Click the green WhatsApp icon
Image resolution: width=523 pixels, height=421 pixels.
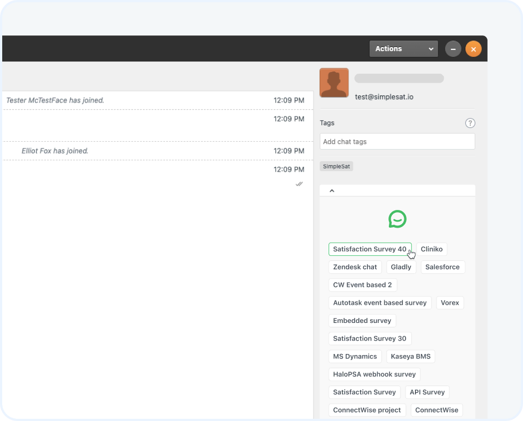coord(397,219)
